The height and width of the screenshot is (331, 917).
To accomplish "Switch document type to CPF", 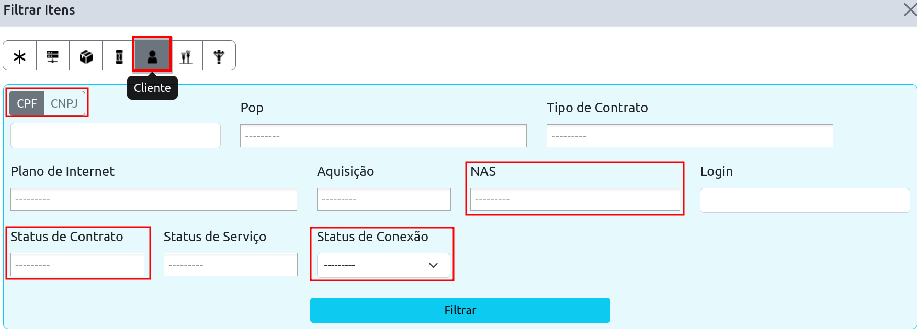I will [27, 103].
